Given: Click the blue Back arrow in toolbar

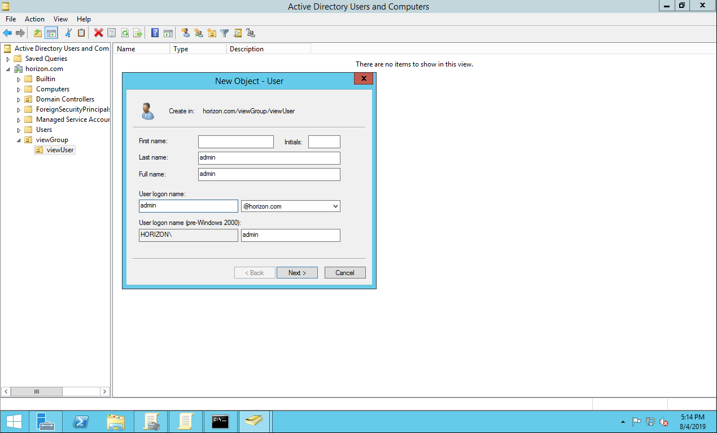Looking at the screenshot, I should coord(7,33).
